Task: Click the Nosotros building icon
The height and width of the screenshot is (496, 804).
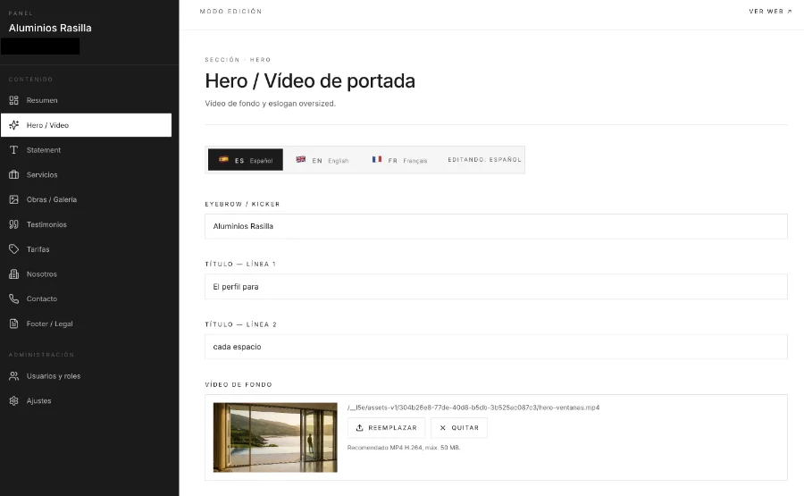Action: (x=13, y=273)
